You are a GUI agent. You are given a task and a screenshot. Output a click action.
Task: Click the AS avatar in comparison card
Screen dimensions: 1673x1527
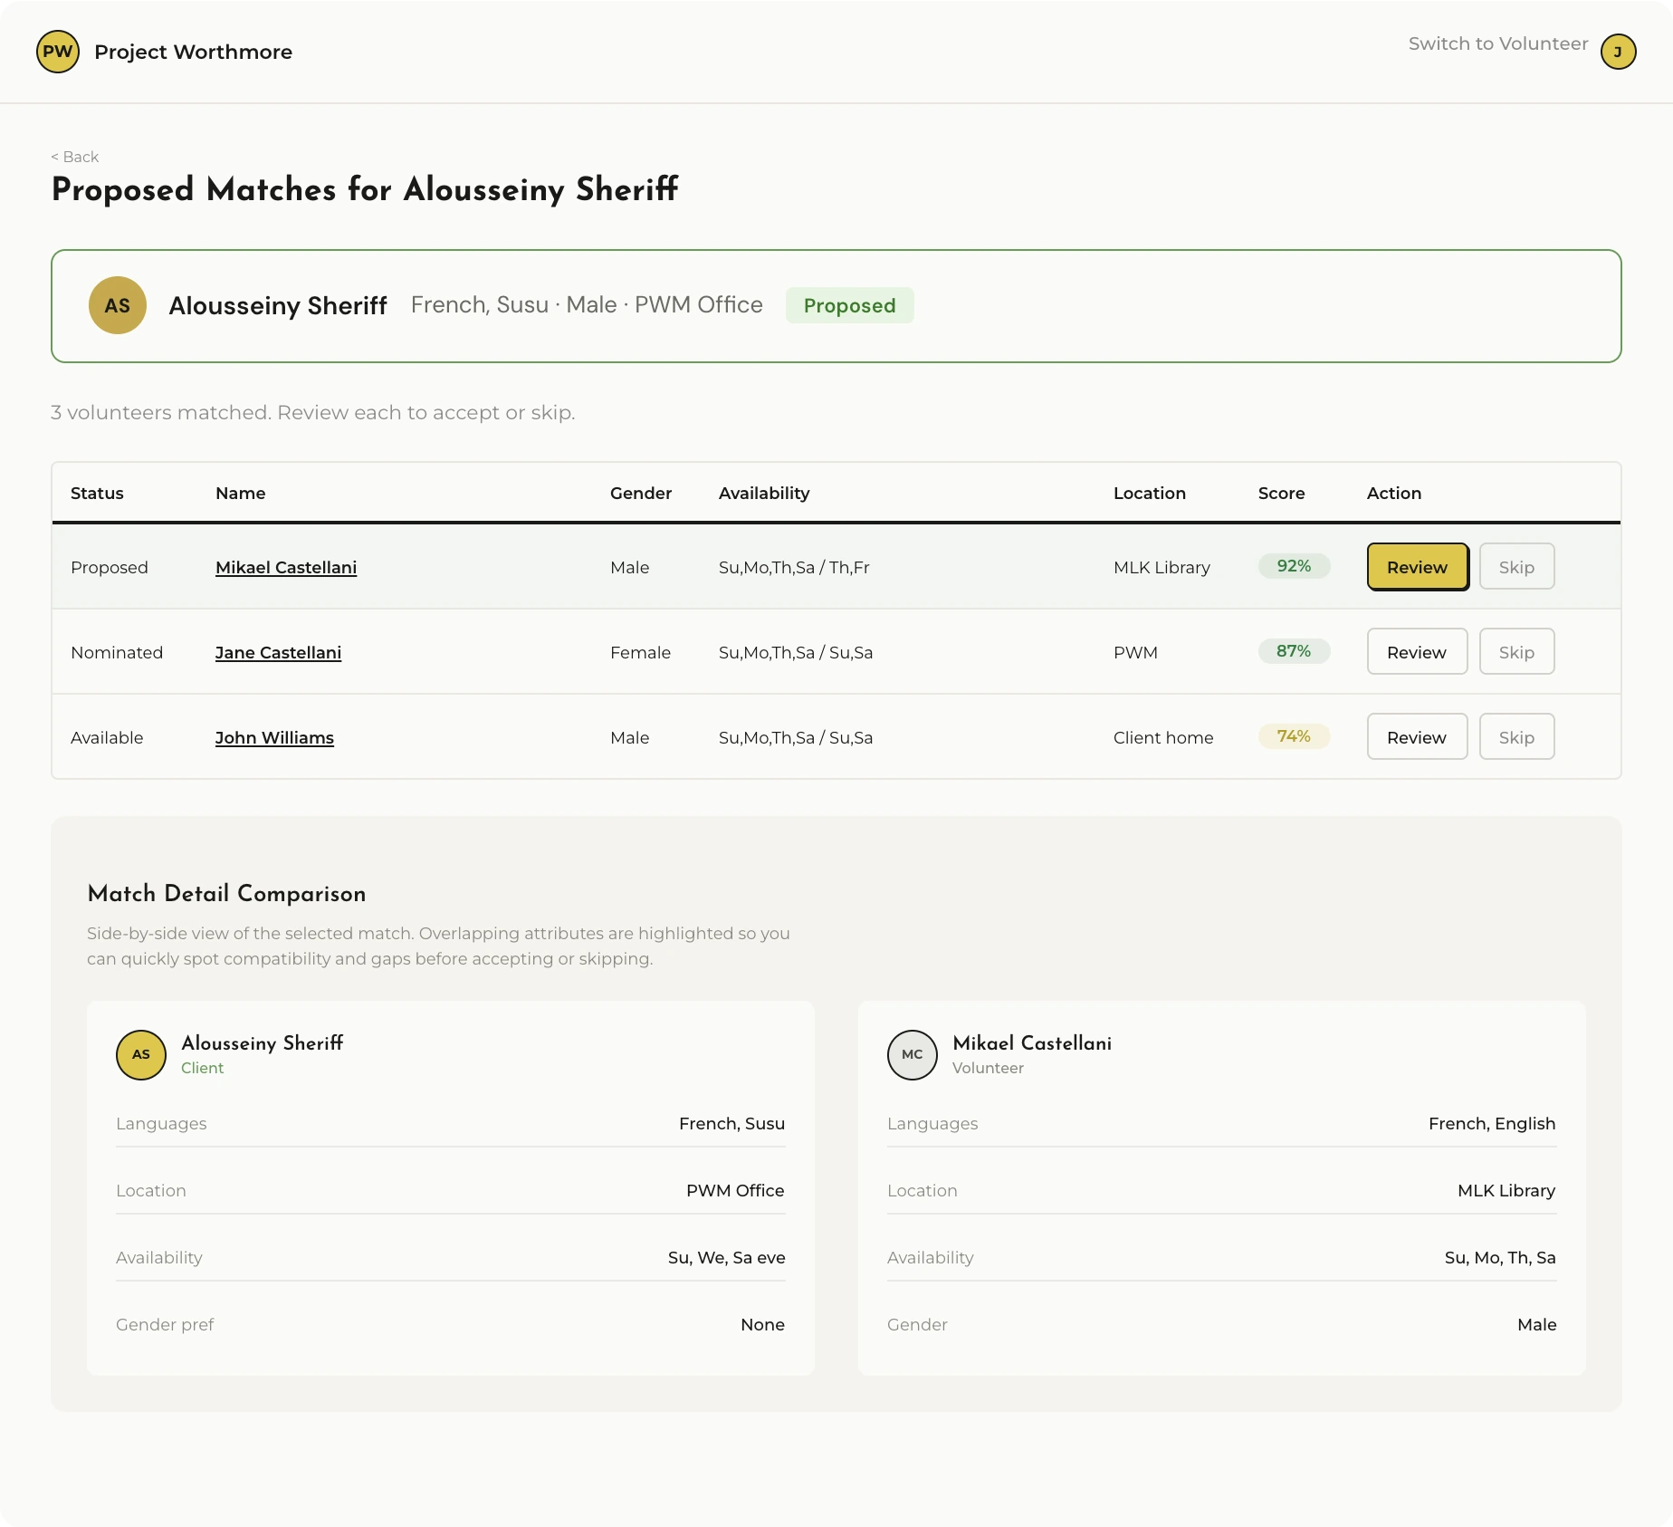(x=141, y=1054)
